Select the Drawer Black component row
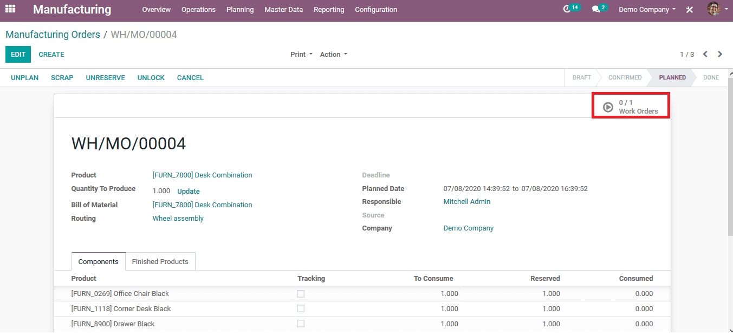733x336 pixels. pyautogui.click(x=362, y=324)
